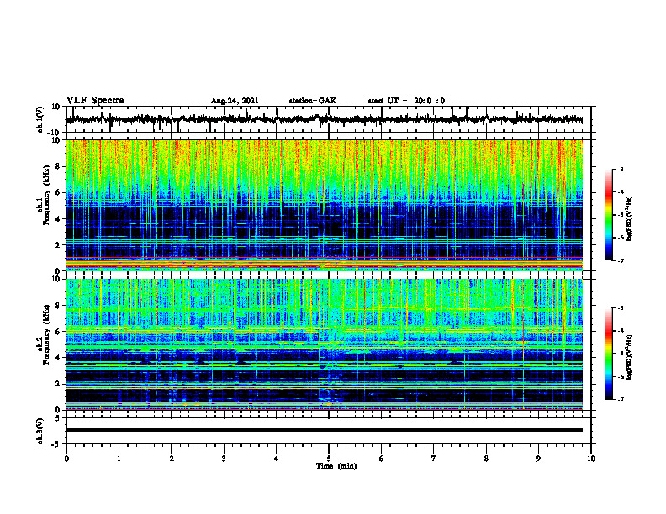The width and height of the screenshot is (666, 514).
Task: Click tick label "9" on the time axis
Action: 538,459
